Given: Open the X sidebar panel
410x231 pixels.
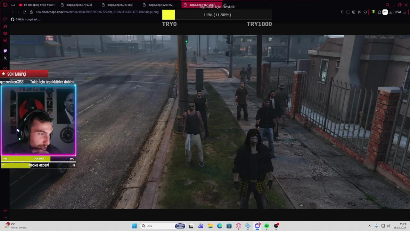Looking at the screenshot, I should [x=5, y=58].
